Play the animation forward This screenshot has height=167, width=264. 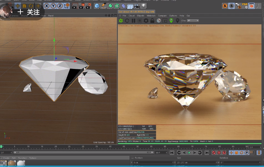coord(189,153)
